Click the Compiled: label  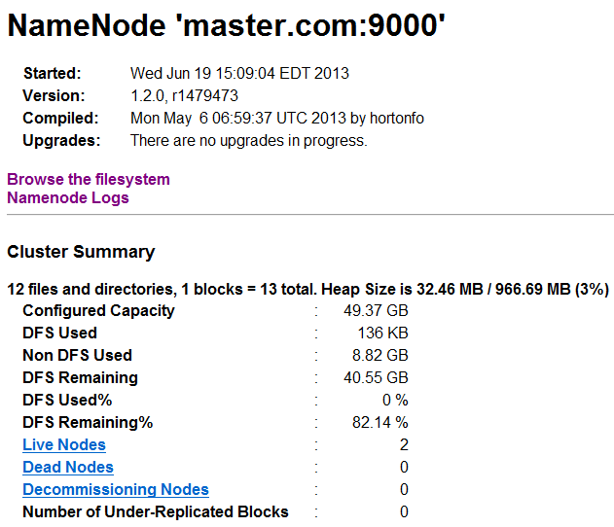pos(60,119)
